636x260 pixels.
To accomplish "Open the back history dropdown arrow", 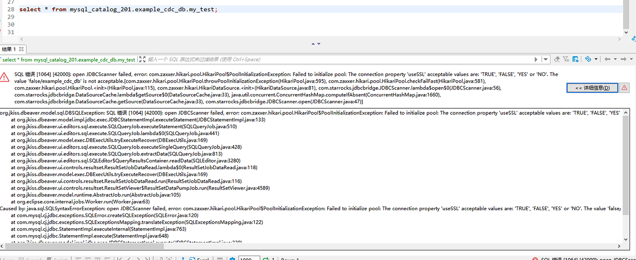I will coord(615,59).
